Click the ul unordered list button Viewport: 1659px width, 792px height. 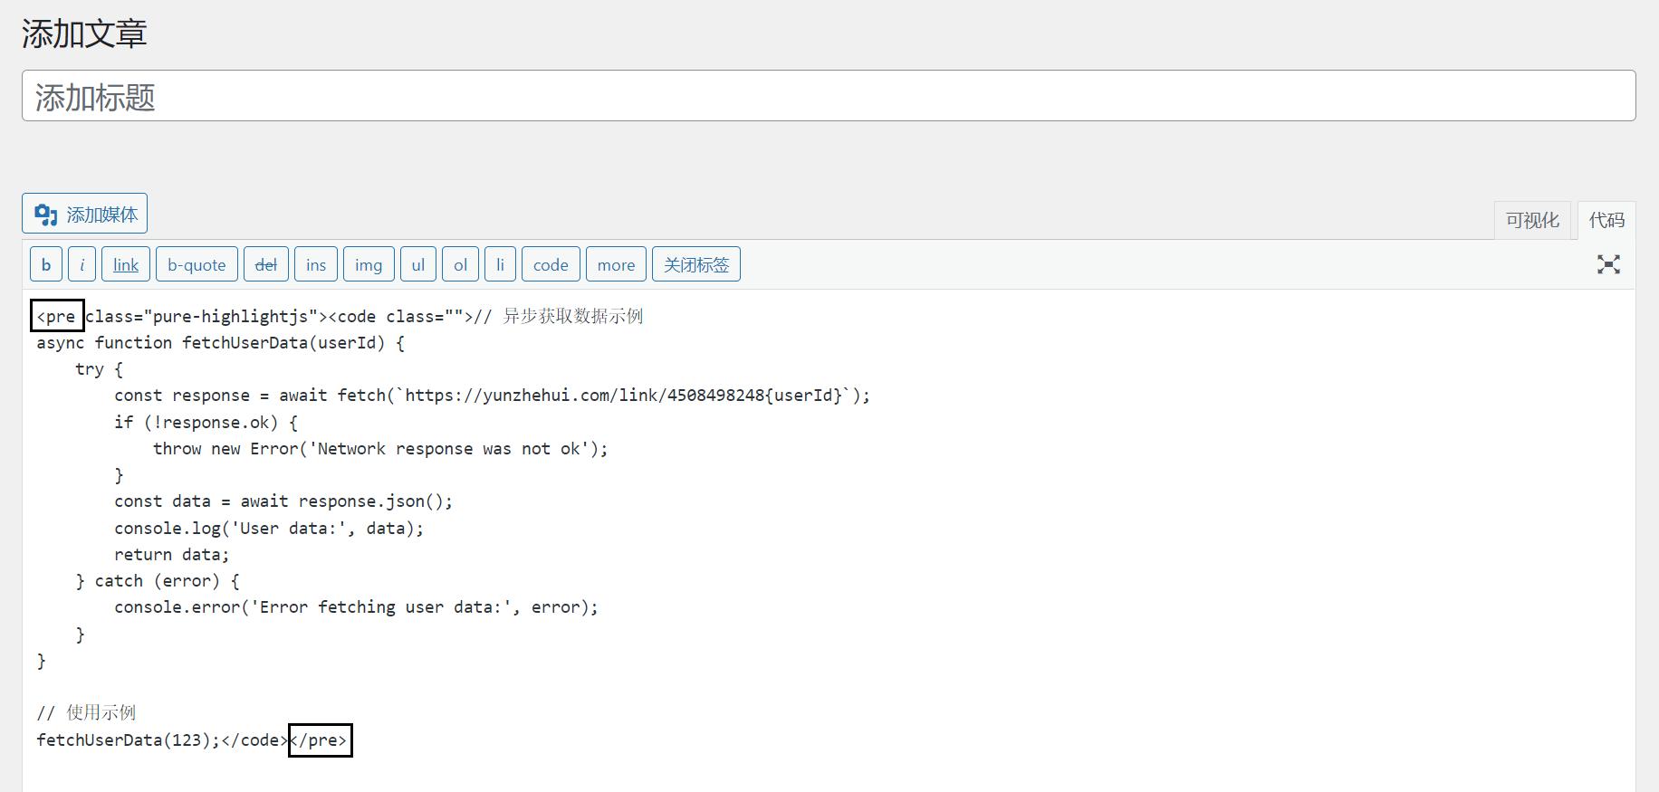(418, 264)
